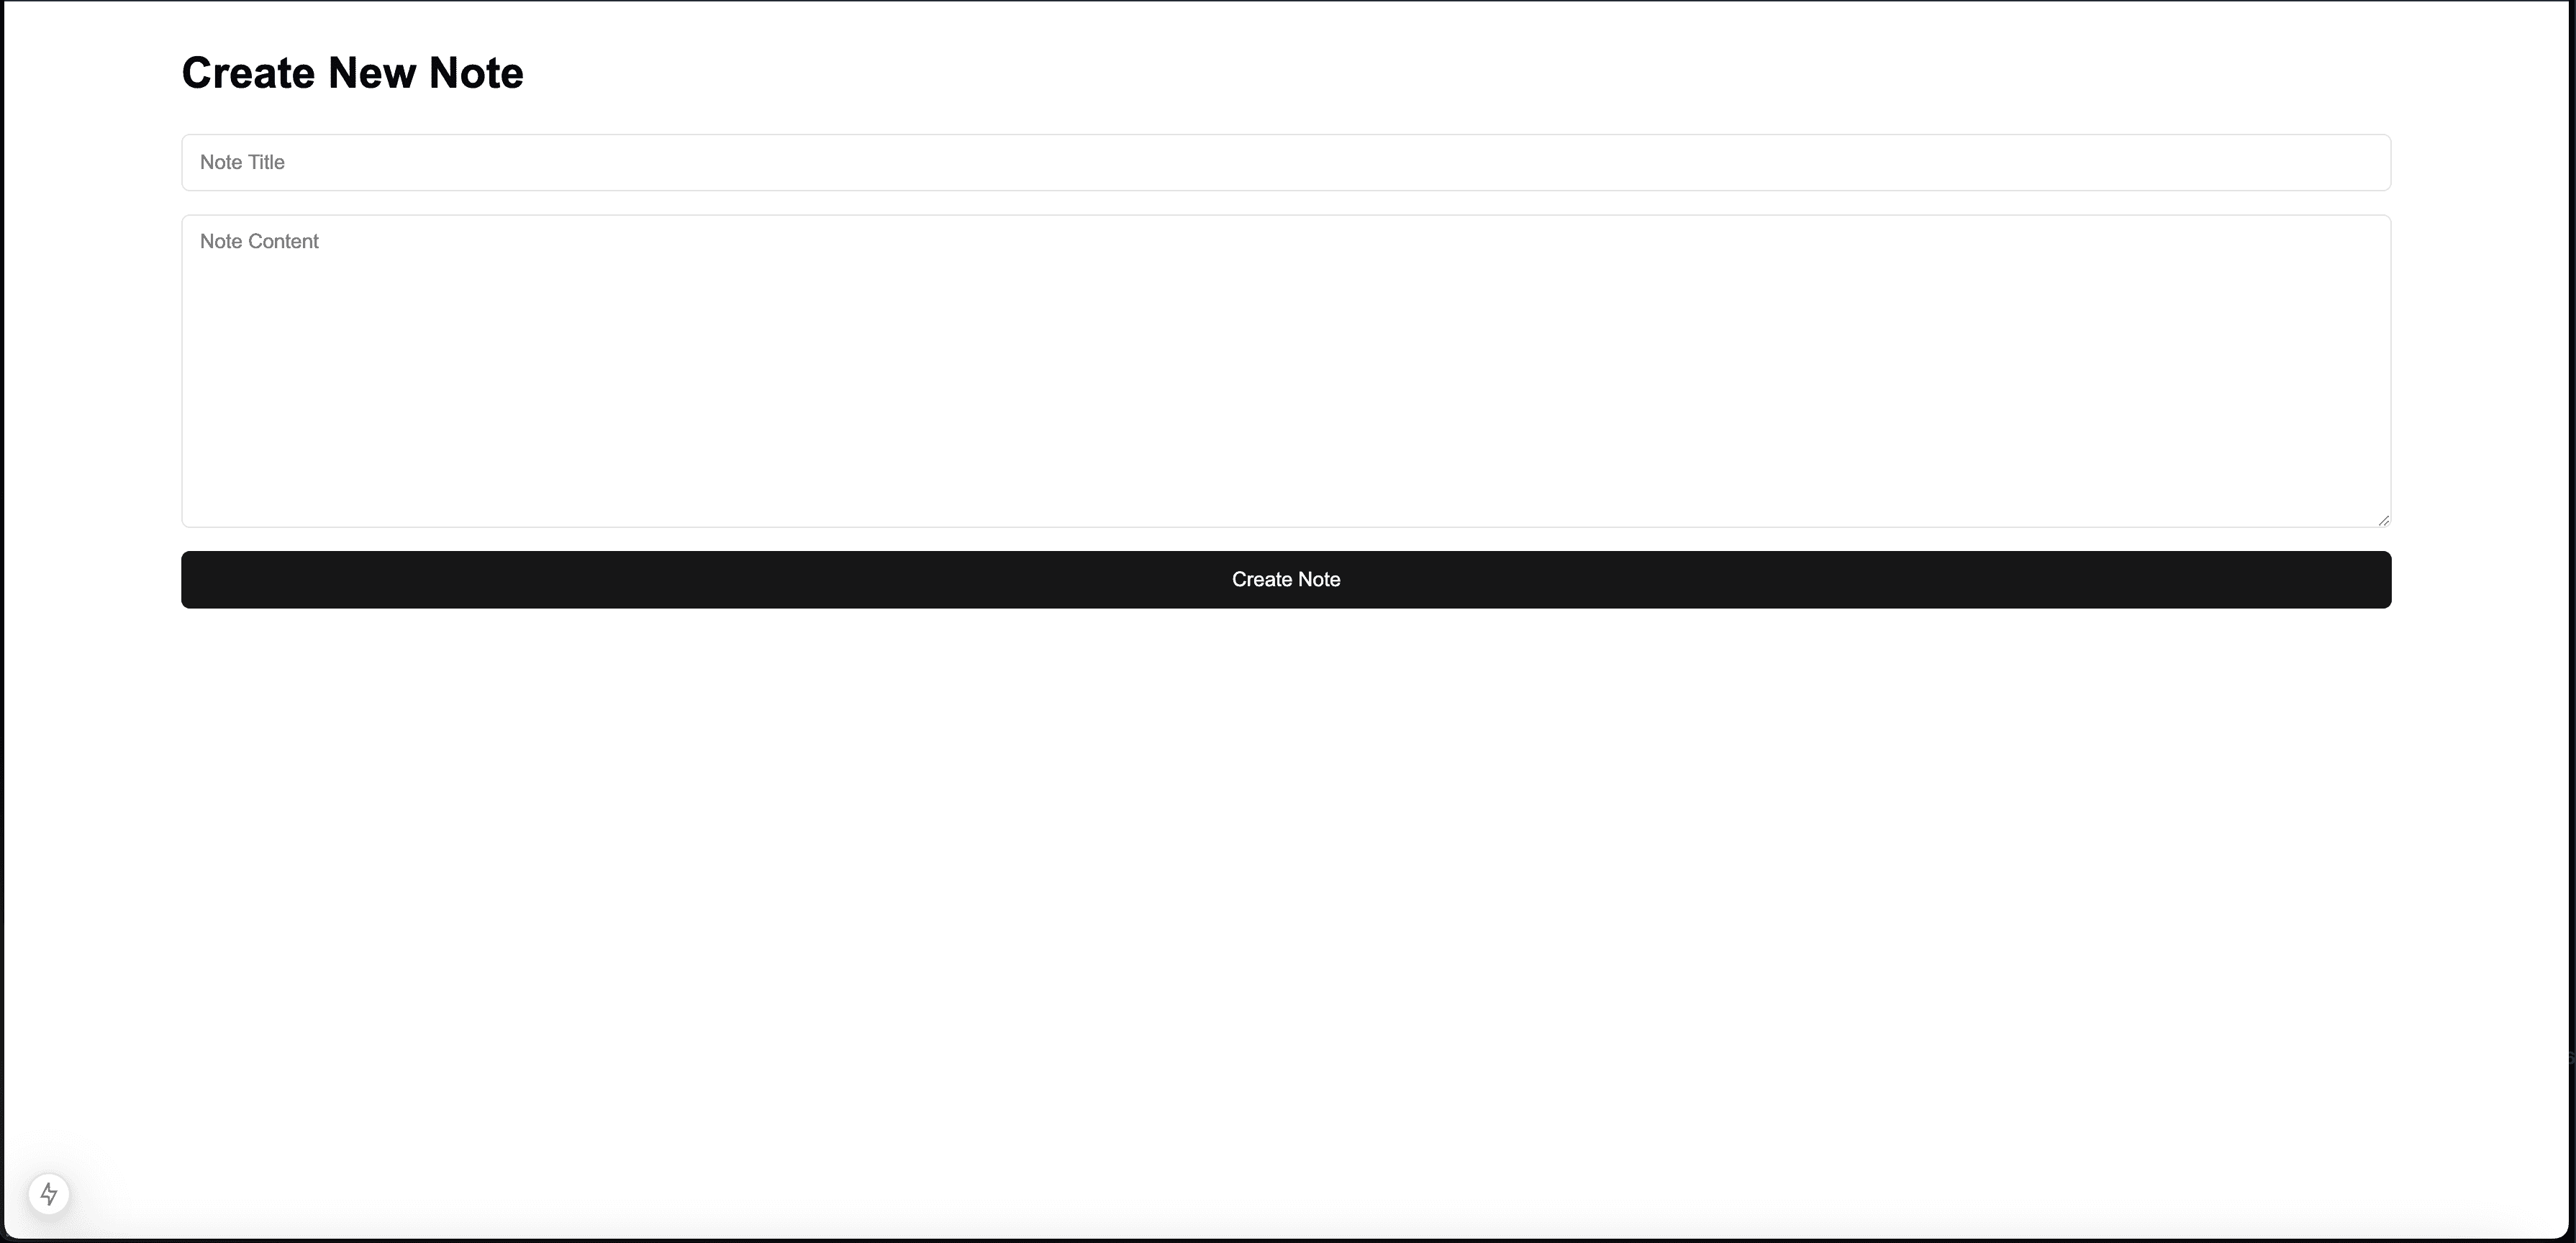The height and width of the screenshot is (1243, 2576).
Task: Click the Create Note button
Action: (x=1287, y=580)
